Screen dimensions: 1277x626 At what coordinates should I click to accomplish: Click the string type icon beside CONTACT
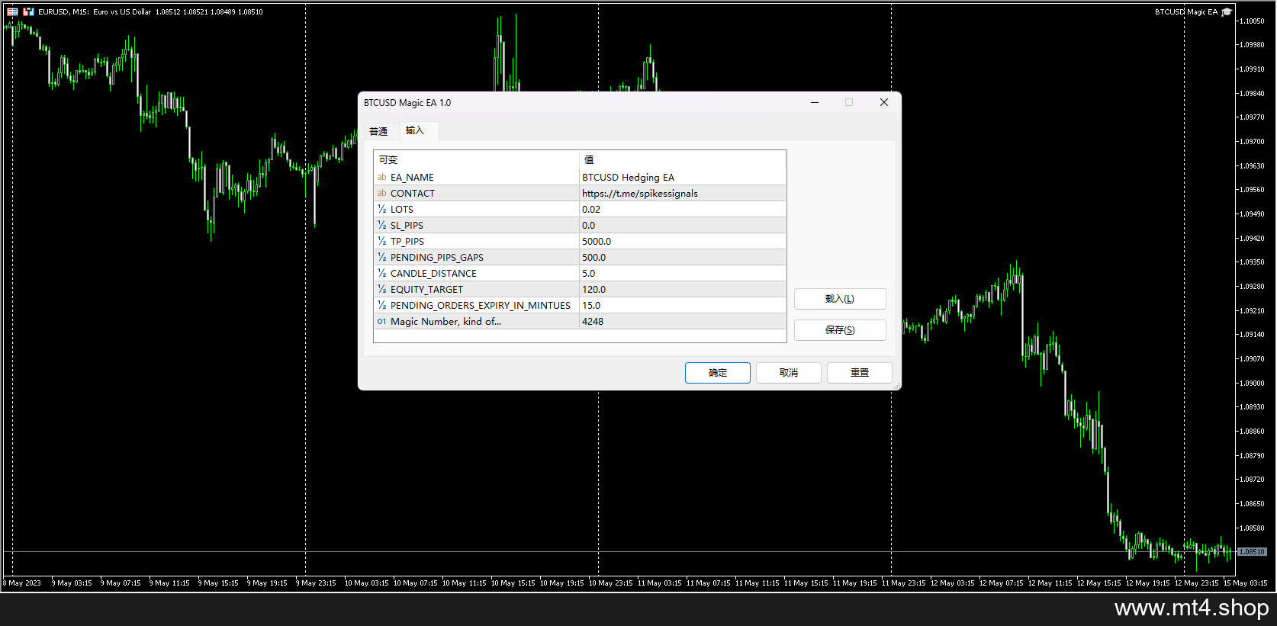381,194
